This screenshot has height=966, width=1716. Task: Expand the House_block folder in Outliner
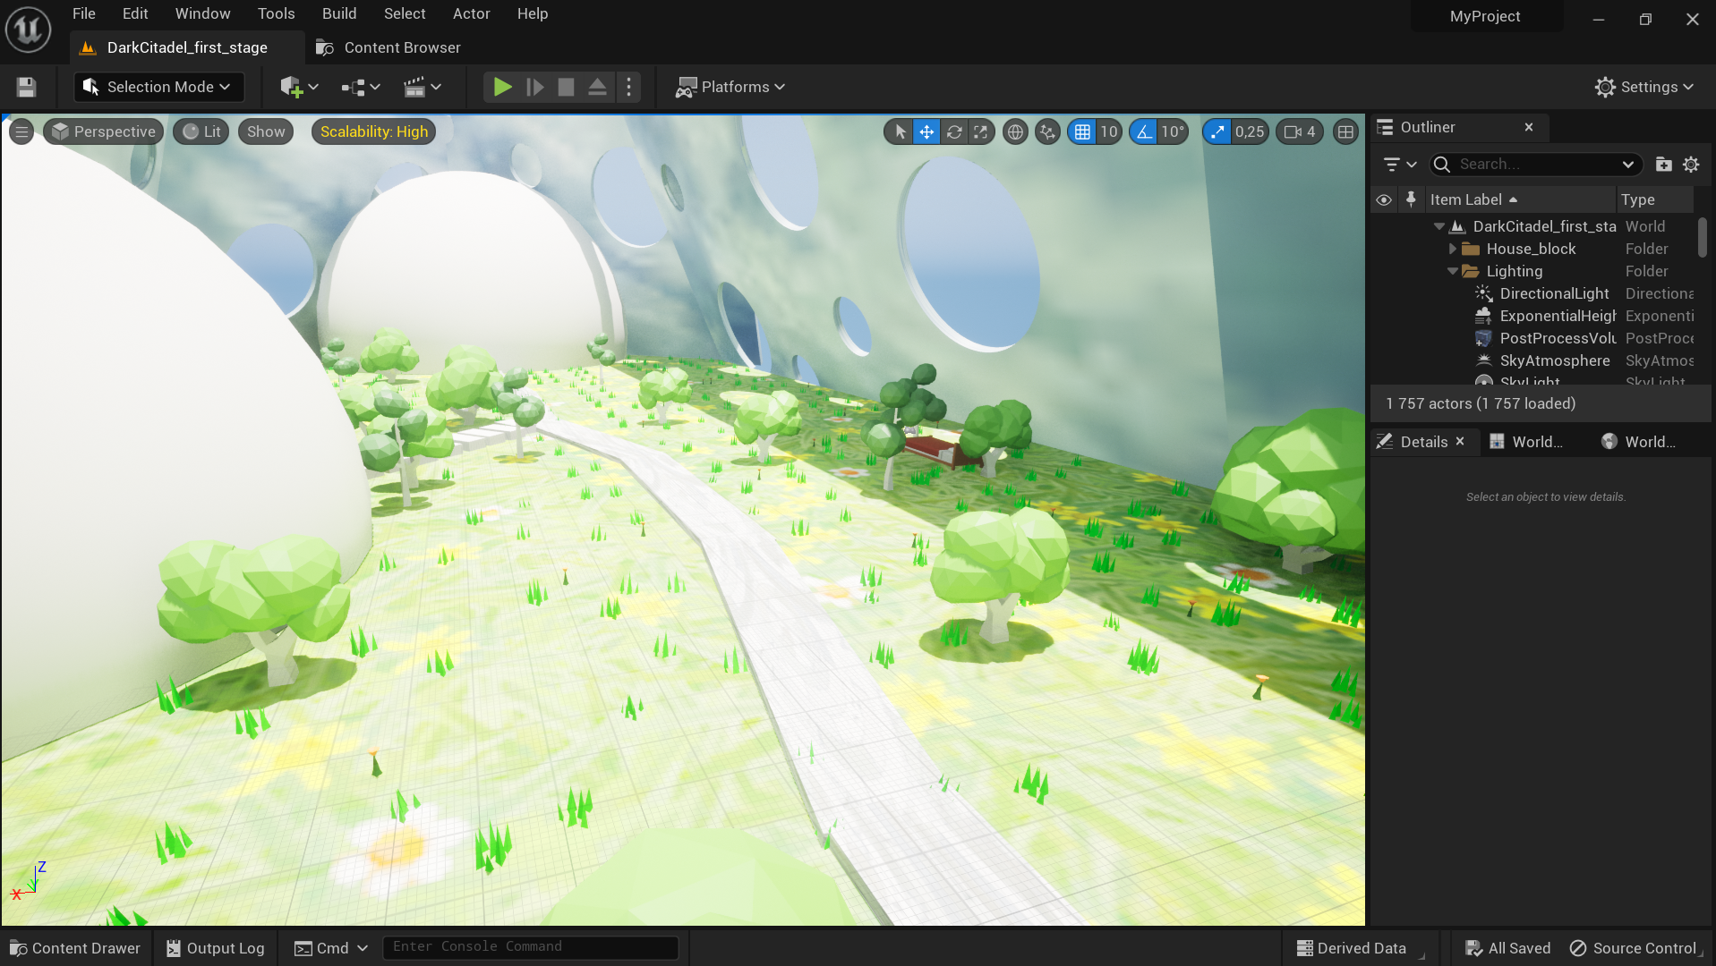(1453, 249)
